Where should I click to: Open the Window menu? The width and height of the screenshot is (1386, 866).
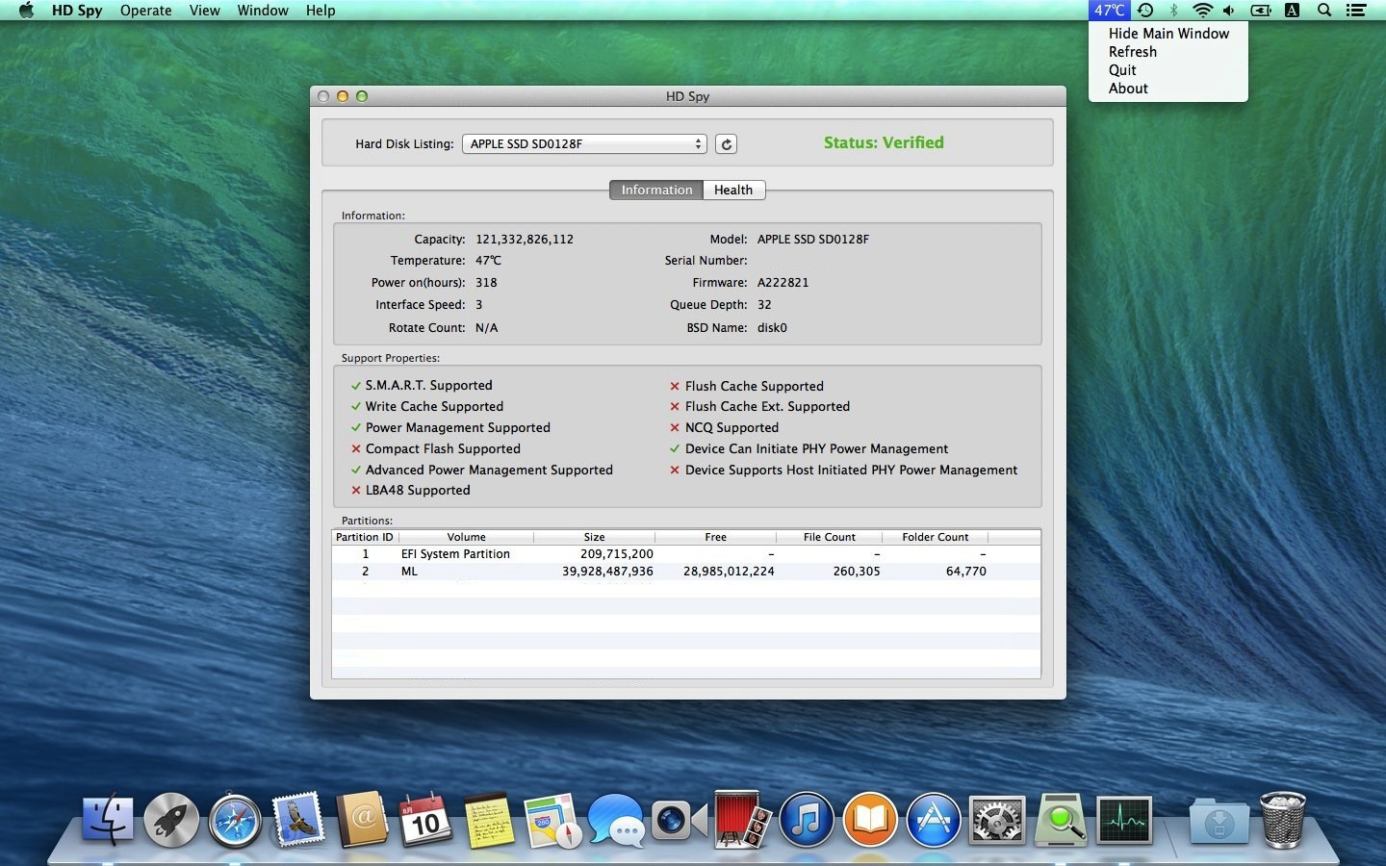pyautogui.click(x=263, y=11)
